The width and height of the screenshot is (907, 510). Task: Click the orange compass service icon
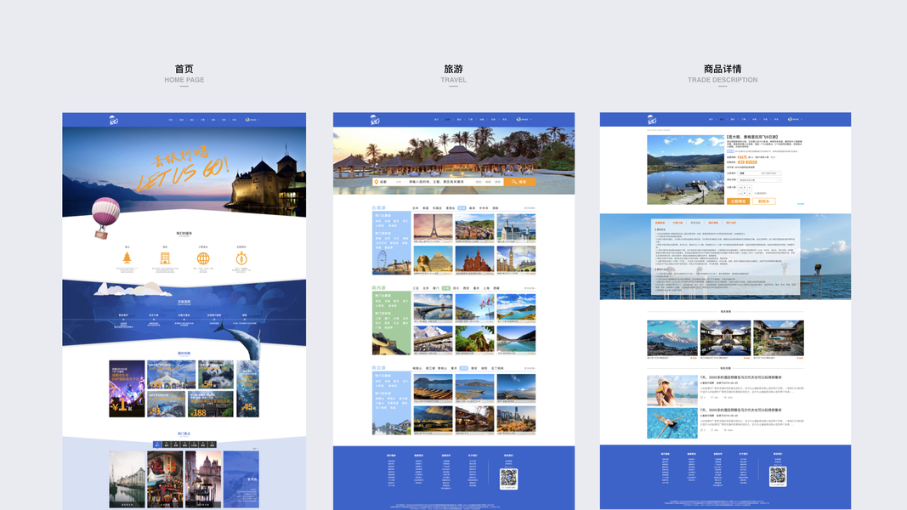[x=241, y=258]
